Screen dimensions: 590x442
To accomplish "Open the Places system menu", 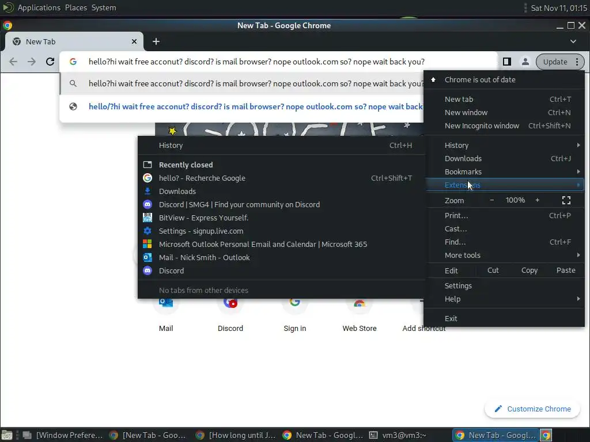I will coord(75,7).
